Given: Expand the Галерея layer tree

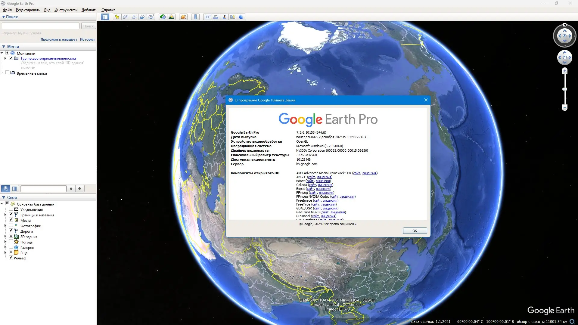Looking at the screenshot, I should pyautogui.click(x=5, y=247).
